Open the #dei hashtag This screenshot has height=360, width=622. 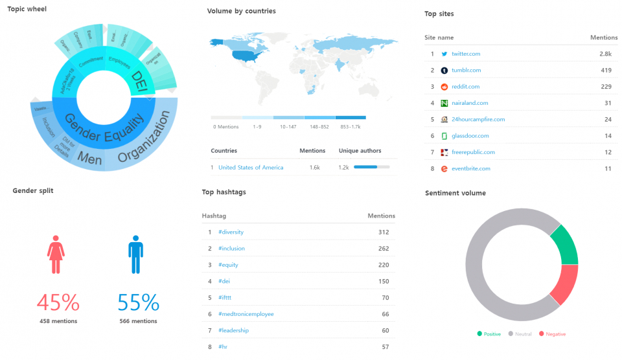[x=224, y=281]
